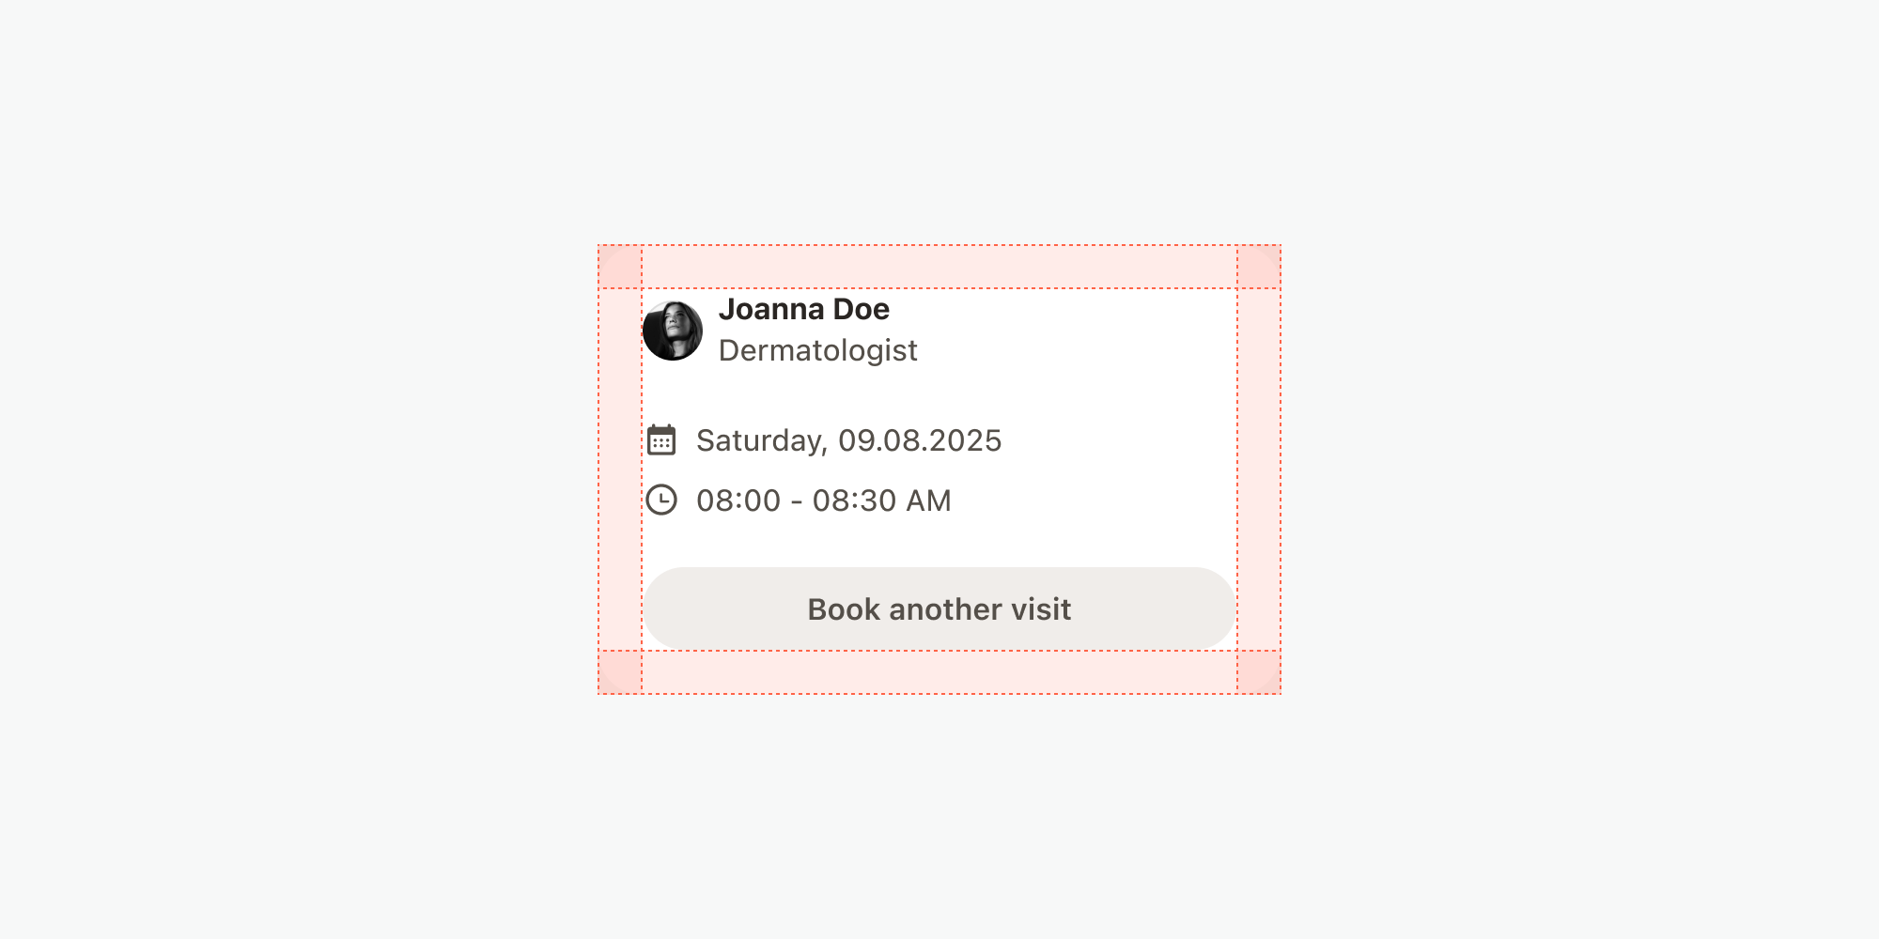Select the left padding strip of the card
Screen dimensions: 1879x939
pyautogui.click(x=620, y=469)
